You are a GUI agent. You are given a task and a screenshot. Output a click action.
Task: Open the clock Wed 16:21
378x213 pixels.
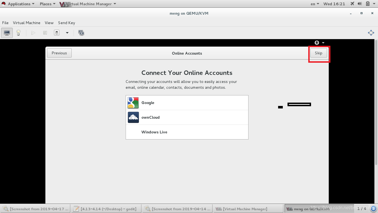point(334,4)
